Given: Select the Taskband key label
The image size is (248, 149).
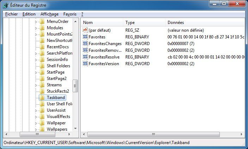Looking at the screenshot, I should [56, 98].
